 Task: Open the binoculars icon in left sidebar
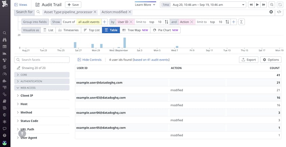click(x=5, y=40)
